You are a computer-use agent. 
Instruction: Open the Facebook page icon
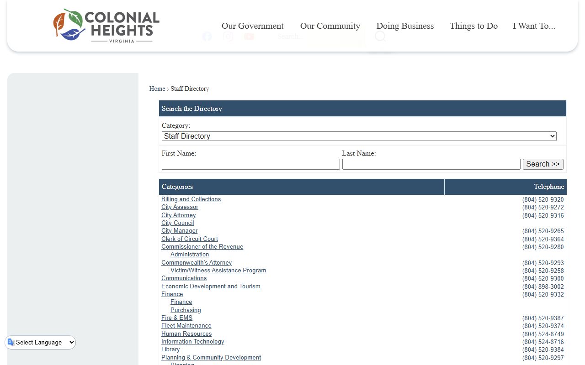tap(207, 36)
